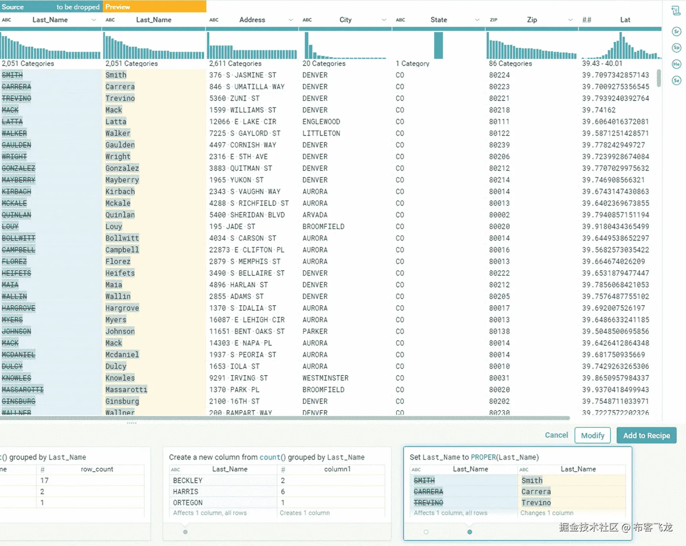The image size is (686, 546).
Task: Open the City column dropdown menu
Action: click(384, 19)
